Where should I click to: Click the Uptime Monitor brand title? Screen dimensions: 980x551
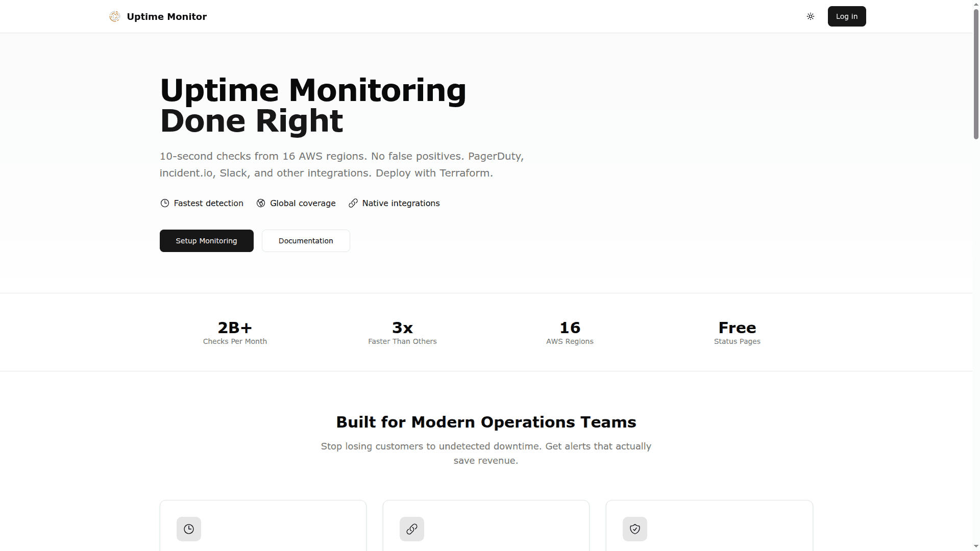(x=167, y=16)
